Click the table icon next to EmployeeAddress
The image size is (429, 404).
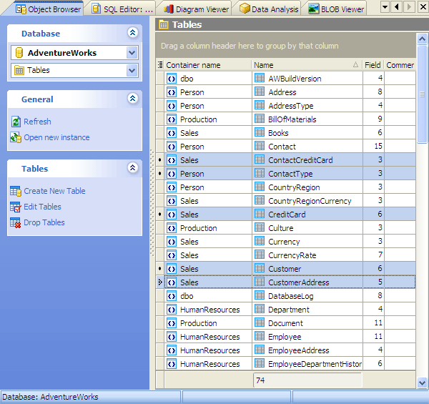click(260, 350)
